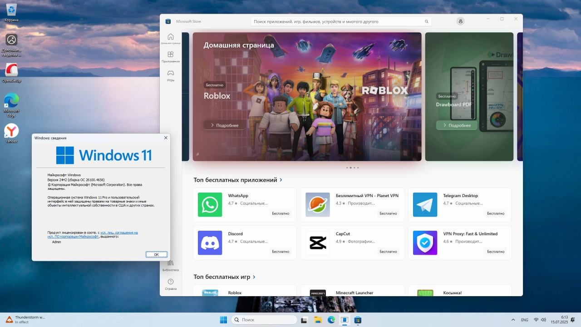Open the notification icon in tray

tap(574, 320)
